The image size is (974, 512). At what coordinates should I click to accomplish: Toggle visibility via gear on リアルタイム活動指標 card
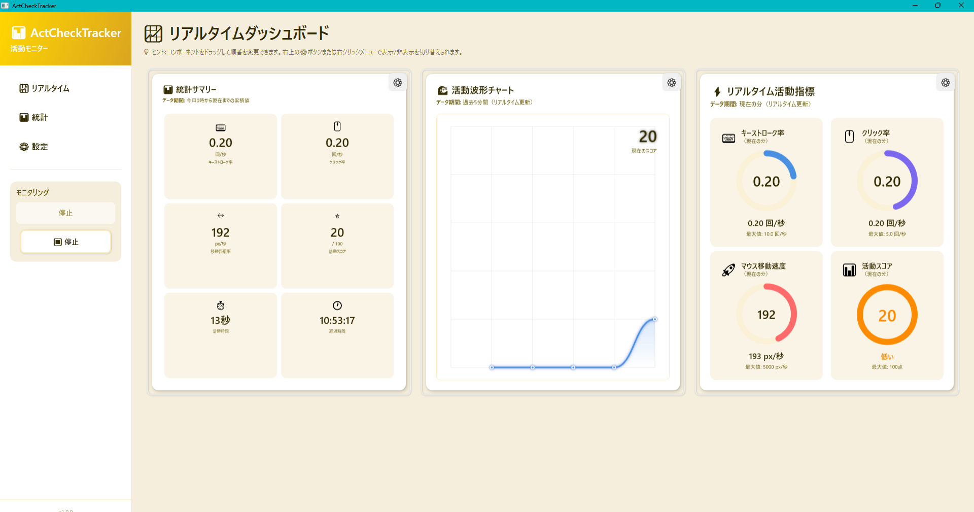(x=945, y=82)
